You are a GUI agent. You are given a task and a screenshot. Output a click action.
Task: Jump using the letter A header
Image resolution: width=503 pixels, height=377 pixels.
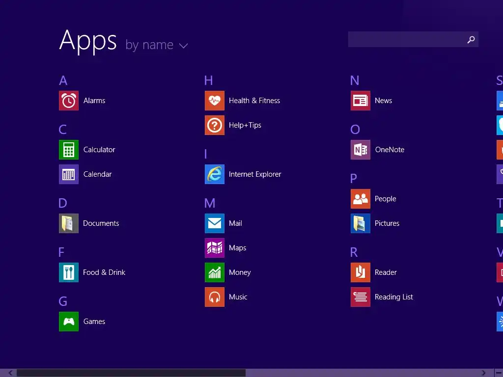tap(63, 81)
